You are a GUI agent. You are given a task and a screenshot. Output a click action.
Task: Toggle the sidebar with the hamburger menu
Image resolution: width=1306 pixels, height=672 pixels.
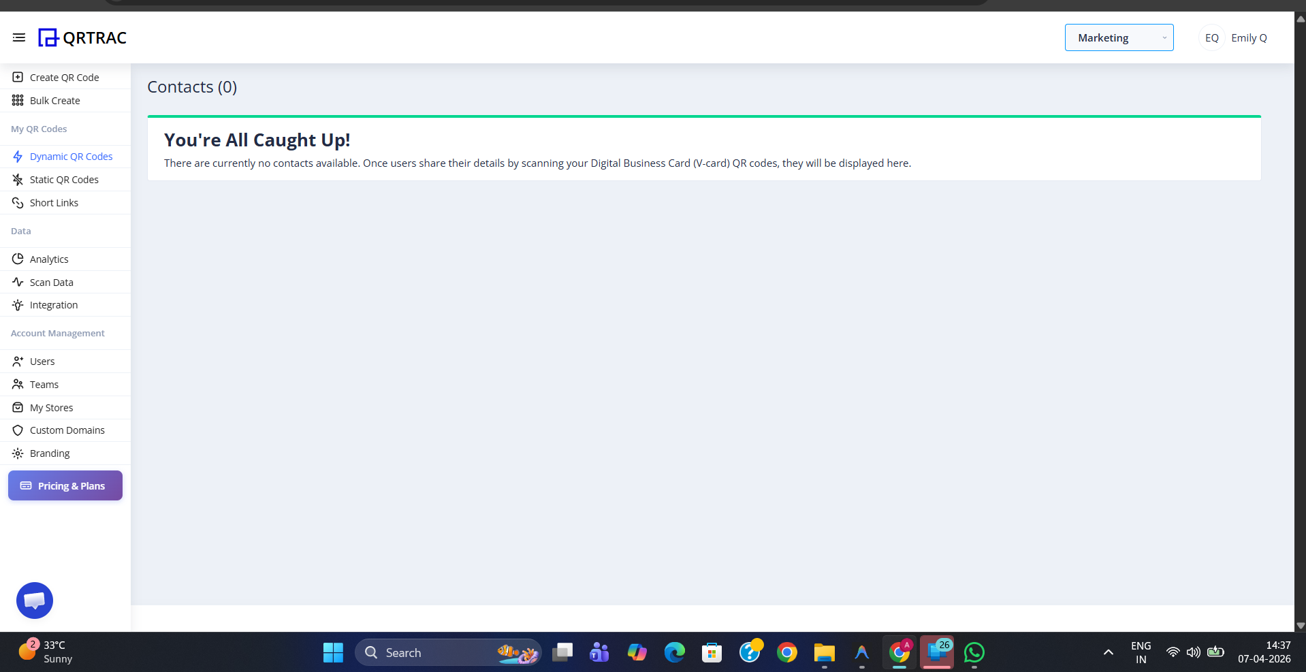(19, 37)
